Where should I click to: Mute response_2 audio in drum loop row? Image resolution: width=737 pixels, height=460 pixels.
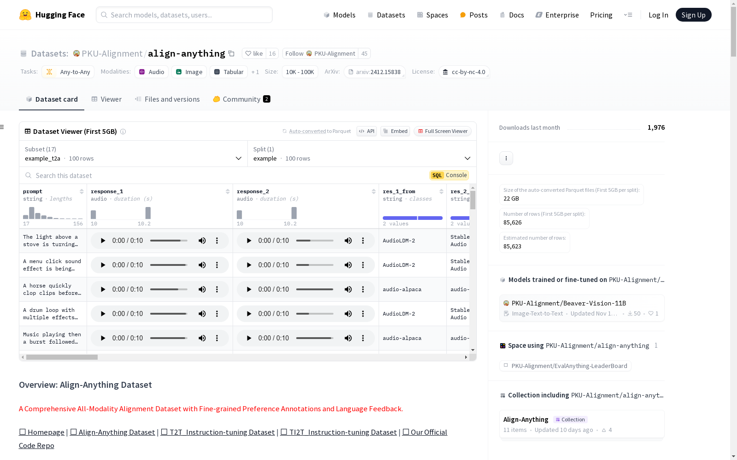tap(348, 314)
